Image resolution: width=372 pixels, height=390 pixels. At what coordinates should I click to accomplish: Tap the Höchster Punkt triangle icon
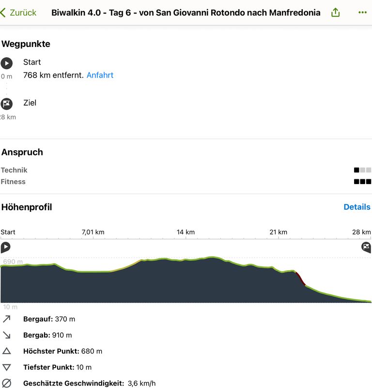[x=7, y=351]
